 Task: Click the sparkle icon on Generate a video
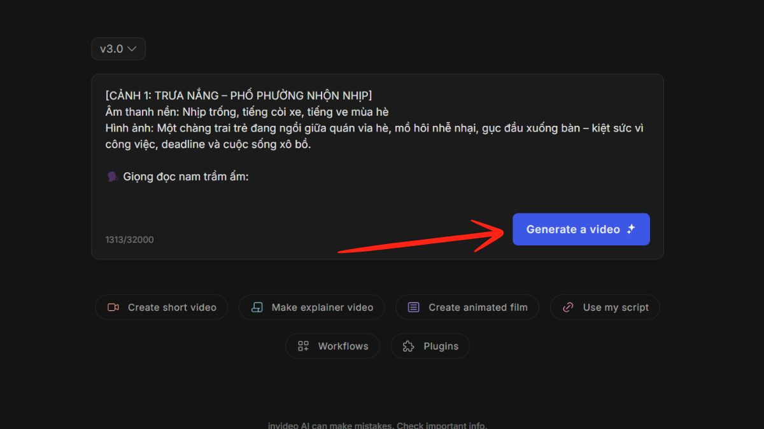pos(631,229)
